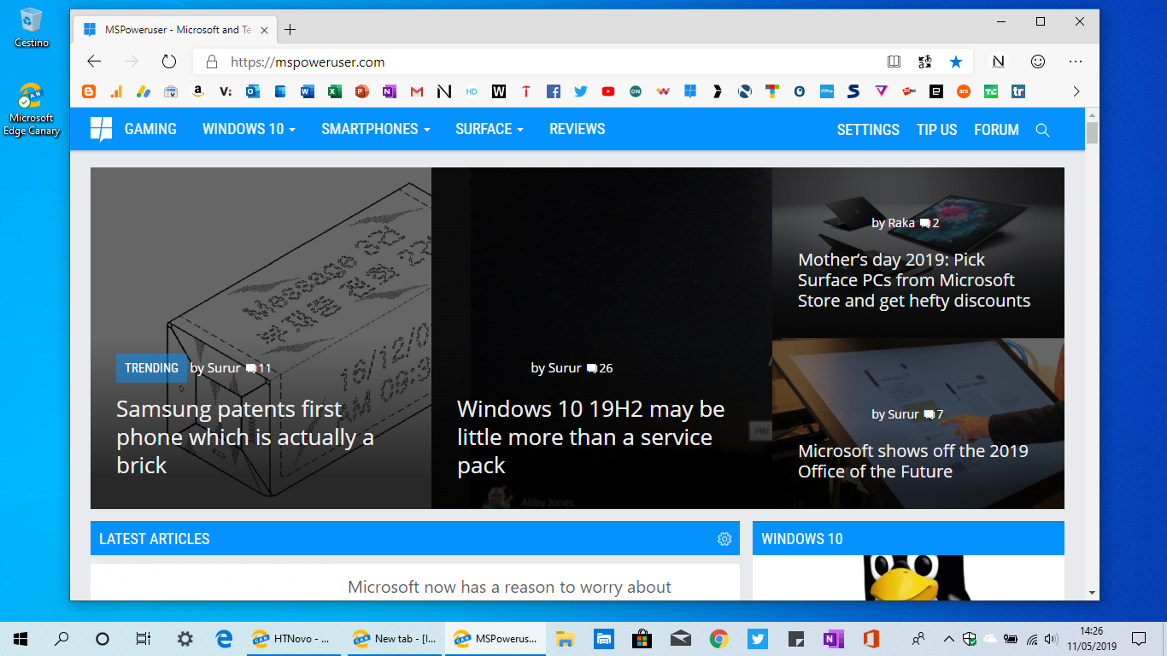Click the favorite star in address bar
The width and height of the screenshot is (1167, 656).
pyautogui.click(x=956, y=61)
